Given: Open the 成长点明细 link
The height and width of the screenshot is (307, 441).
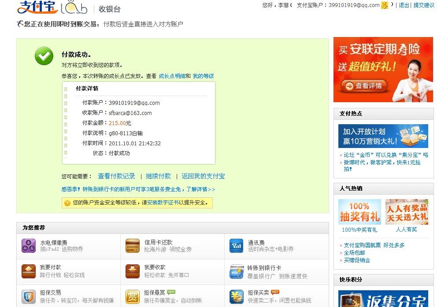Looking at the screenshot, I should click(x=172, y=76).
